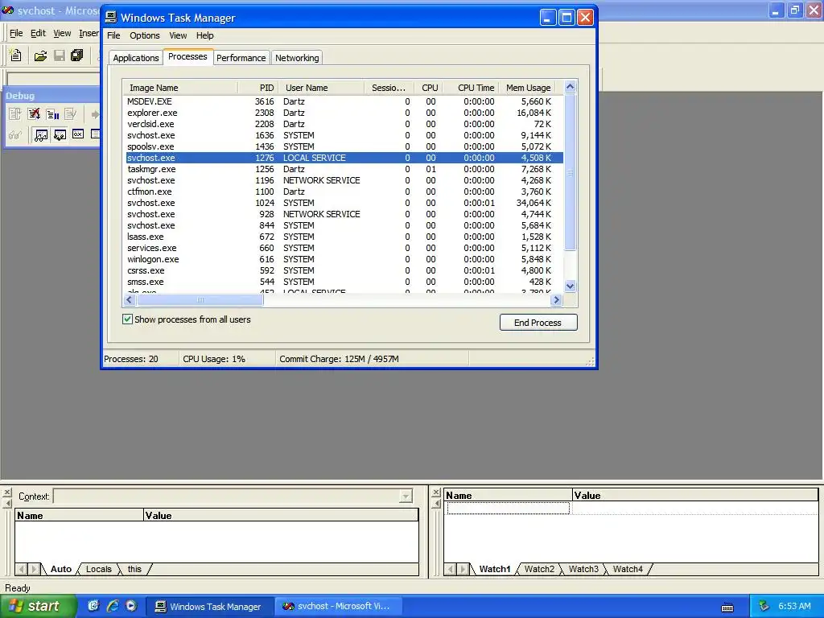The width and height of the screenshot is (824, 618).
Task: Sort processes by Mem Usage column header
Action: tap(528, 88)
